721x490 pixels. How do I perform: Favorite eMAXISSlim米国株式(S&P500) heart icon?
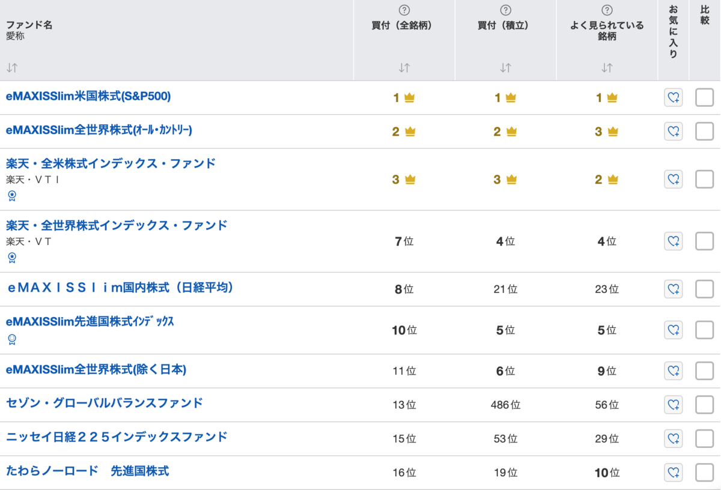point(674,98)
